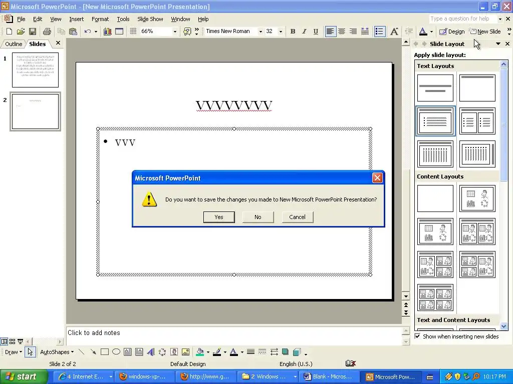Toggle the Bullets button
This screenshot has height=384, width=513.
coord(380,31)
